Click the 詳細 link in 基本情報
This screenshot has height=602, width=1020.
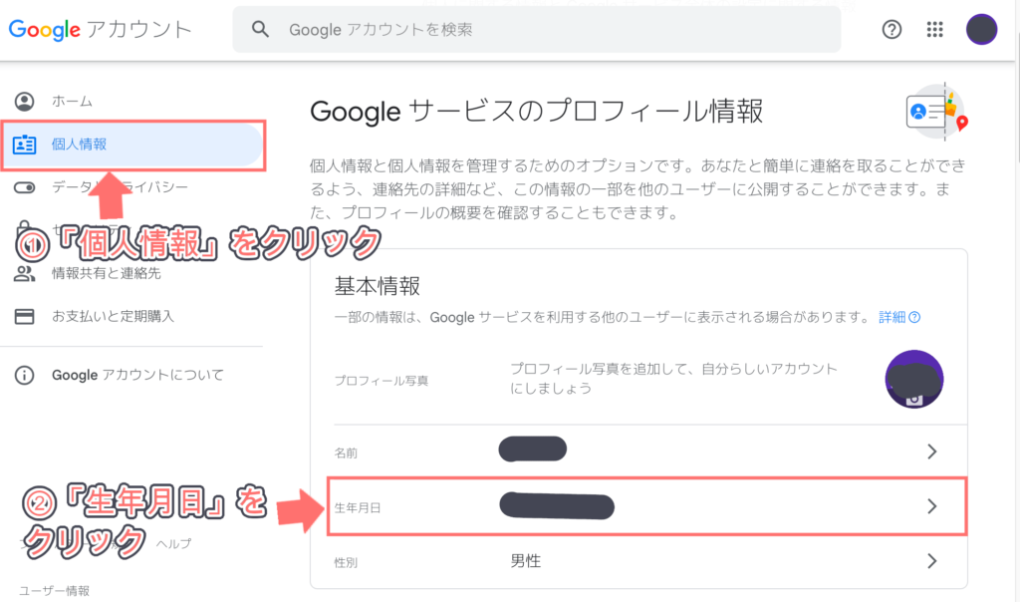point(892,317)
